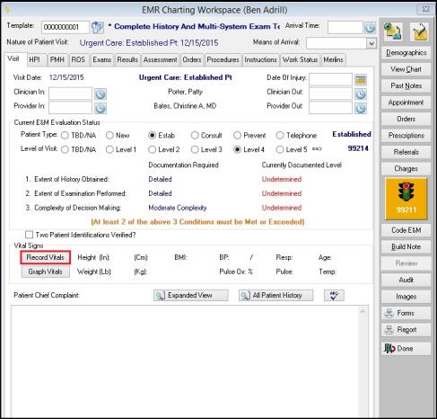Open the Expanded View of chief complaint

[x=191, y=295]
